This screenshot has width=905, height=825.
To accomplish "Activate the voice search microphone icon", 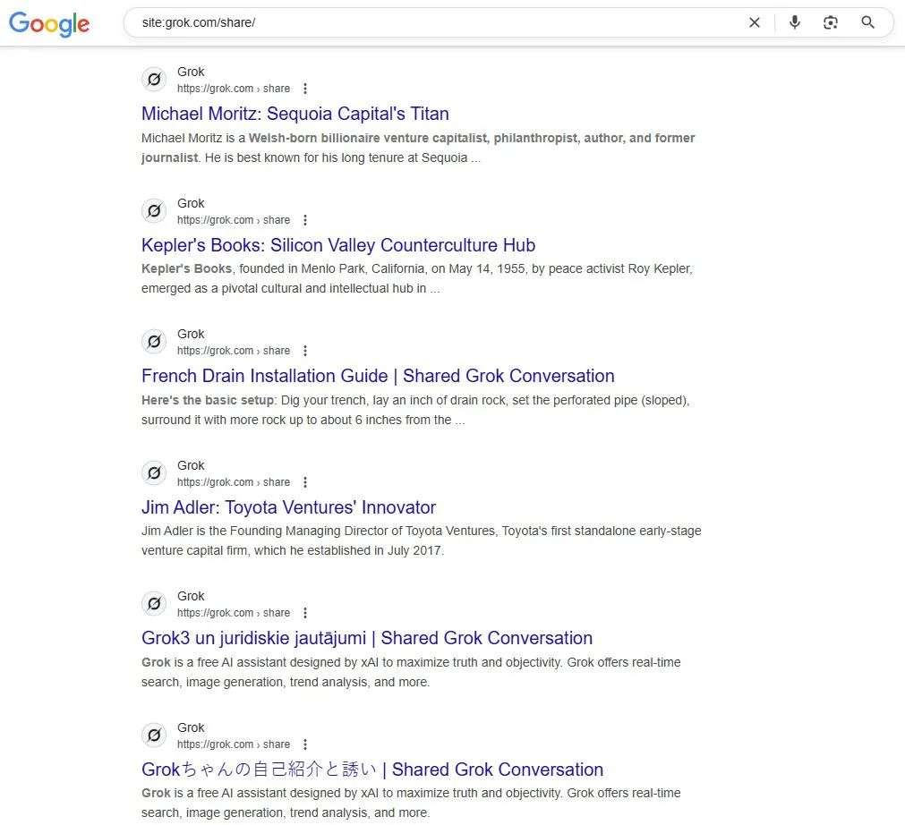I will coord(795,22).
